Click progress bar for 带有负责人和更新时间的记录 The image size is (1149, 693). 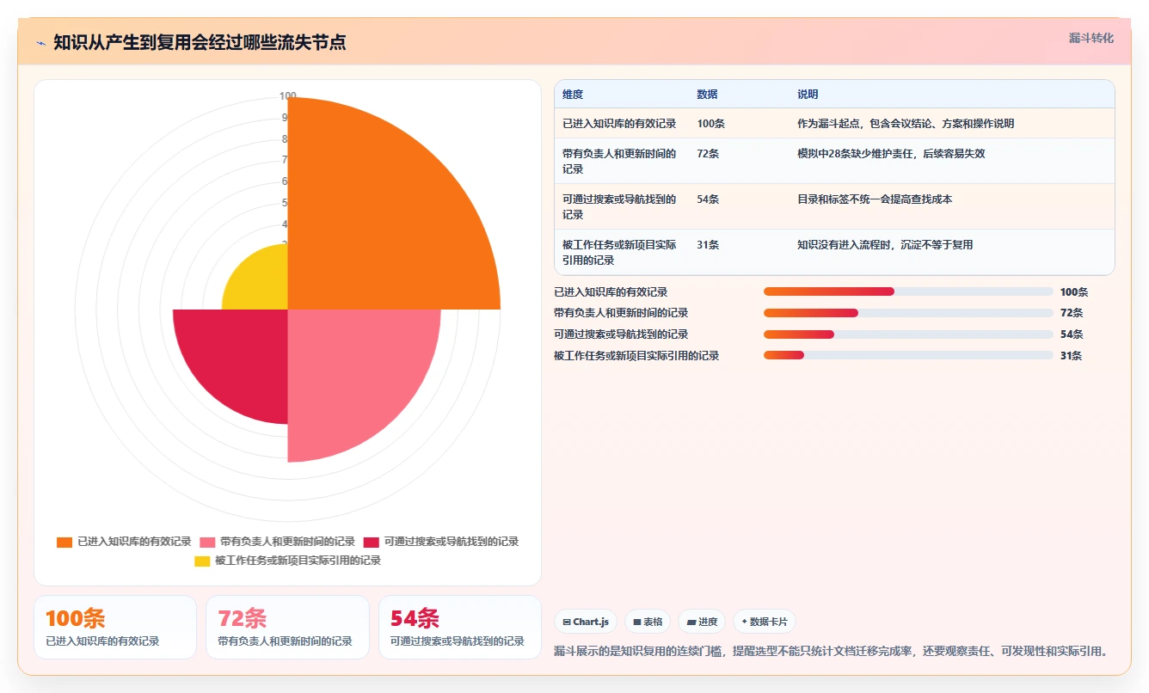pos(908,313)
